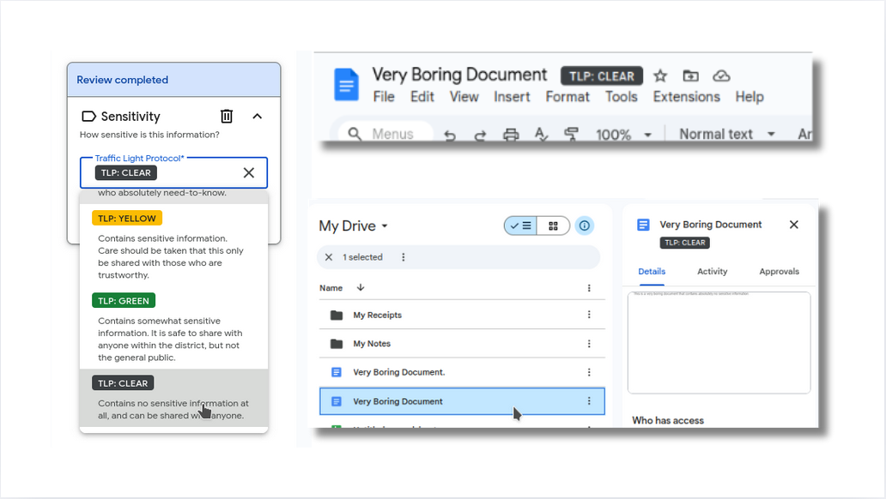Open the 100% zoom dropdown
The width and height of the screenshot is (886, 499).
coord(624,135)
